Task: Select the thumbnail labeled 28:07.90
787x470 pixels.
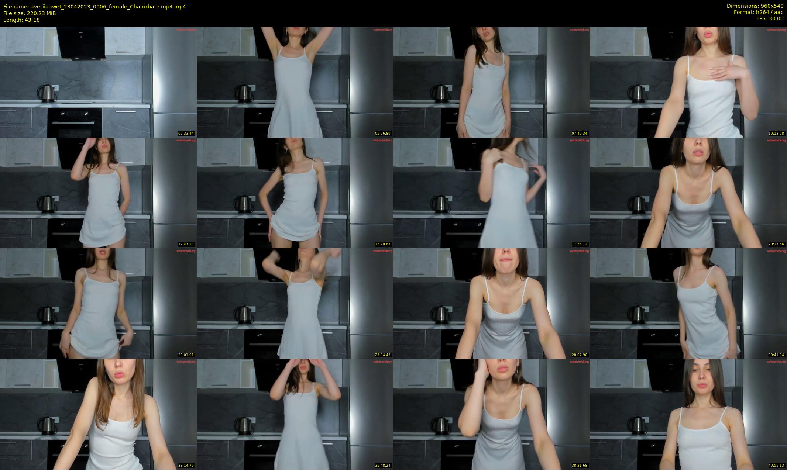Action: pos(491,303)
